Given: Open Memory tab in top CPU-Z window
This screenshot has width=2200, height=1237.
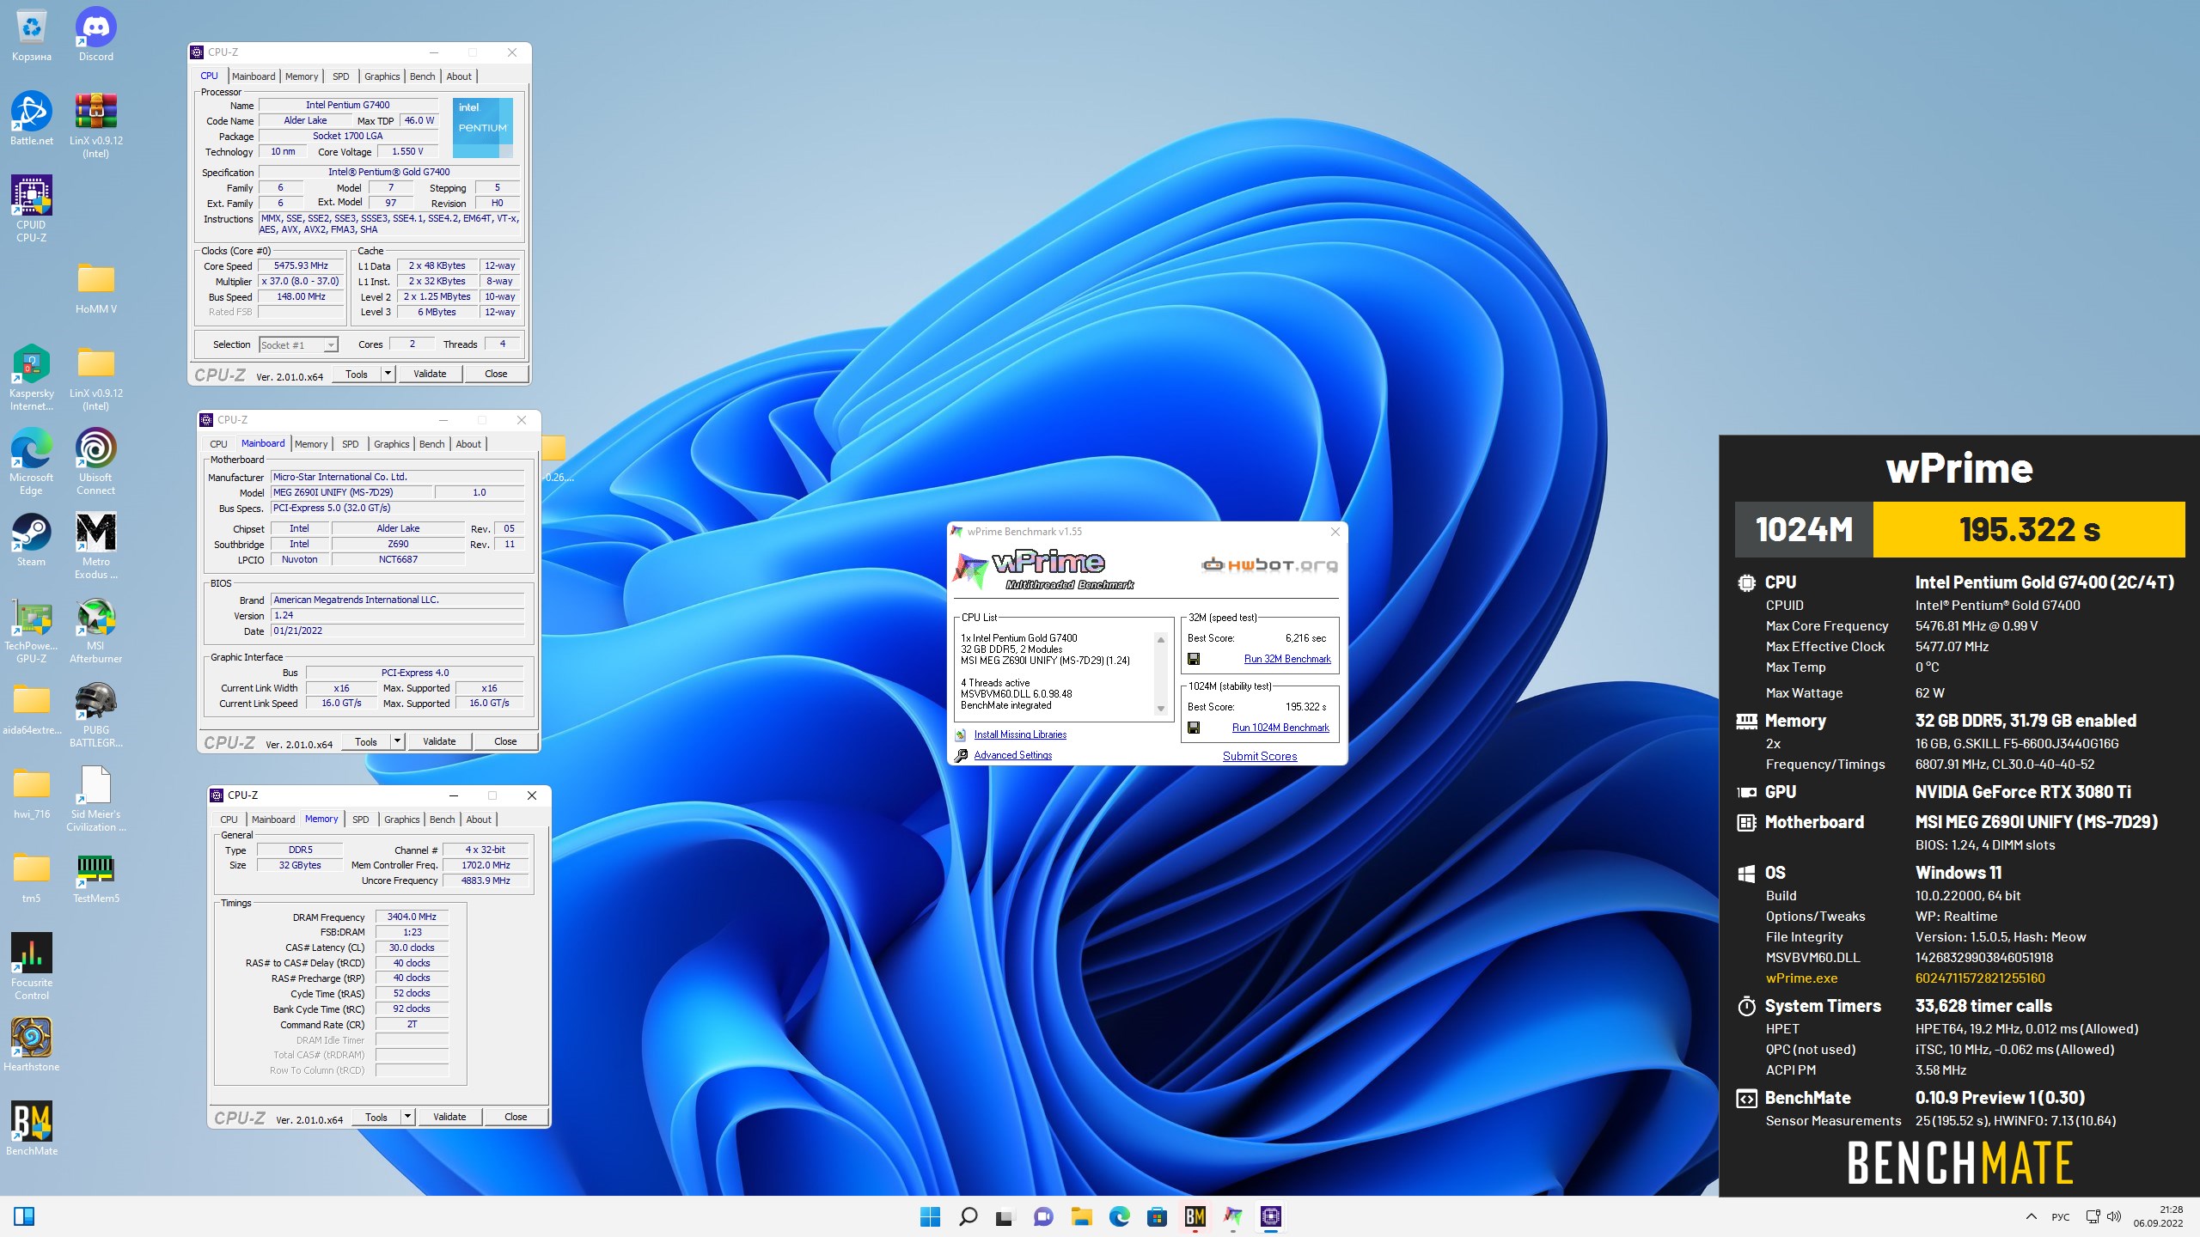Looking at the screenshot, I should pyautogui.click(x=302, y=76).
